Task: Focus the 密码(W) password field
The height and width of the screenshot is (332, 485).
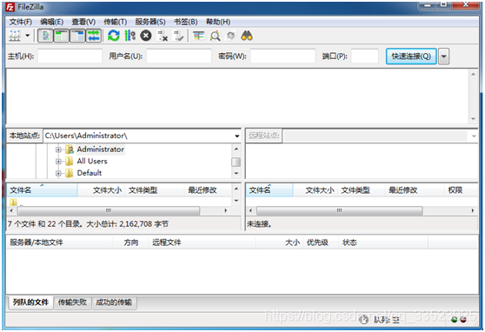Action: pos(283,56)
